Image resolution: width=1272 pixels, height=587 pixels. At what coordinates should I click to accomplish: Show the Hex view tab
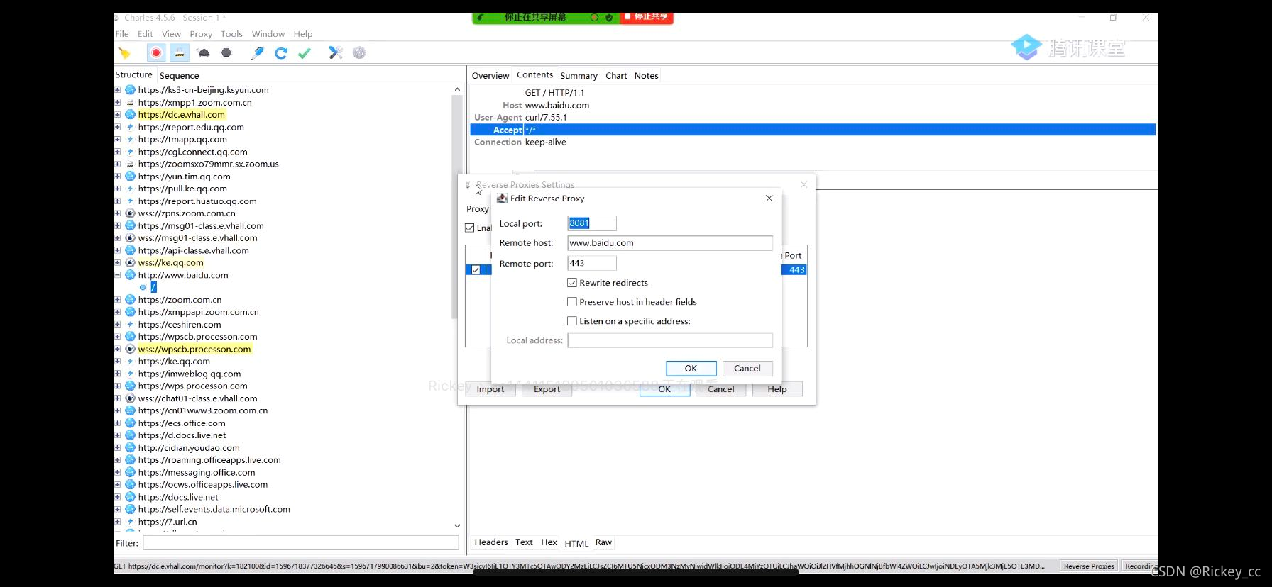click(x=549, y=542)
